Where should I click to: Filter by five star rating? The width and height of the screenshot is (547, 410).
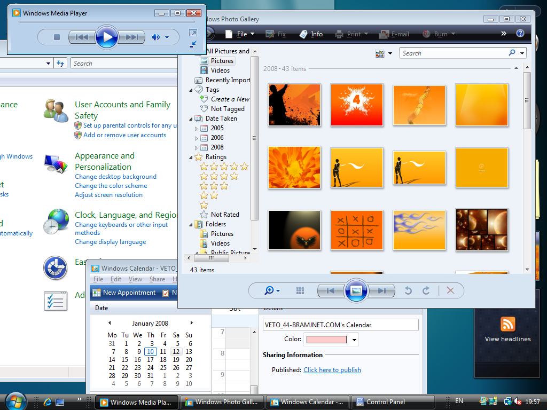224,167
